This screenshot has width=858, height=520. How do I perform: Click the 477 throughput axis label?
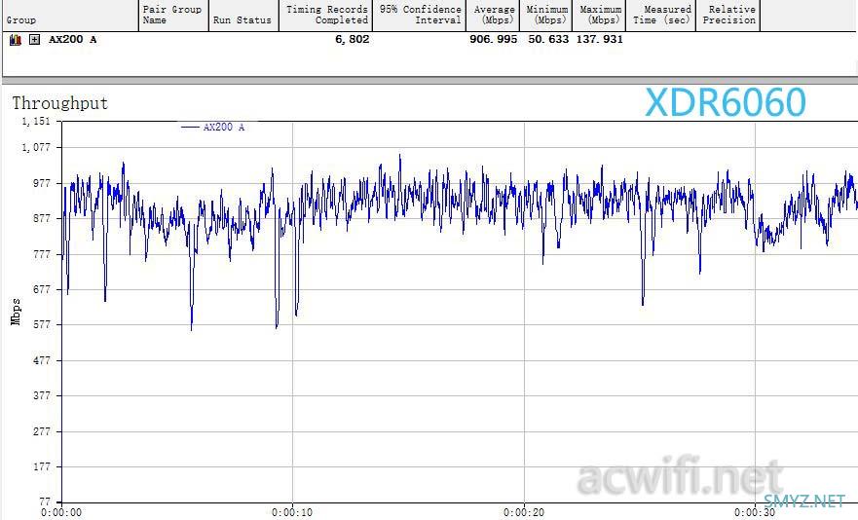pos(41,360)
